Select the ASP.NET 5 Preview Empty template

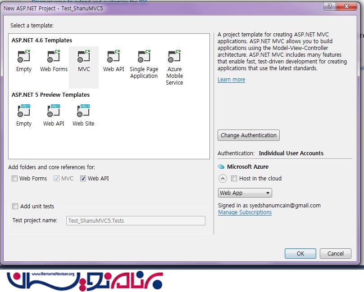(x=23, y=112)
